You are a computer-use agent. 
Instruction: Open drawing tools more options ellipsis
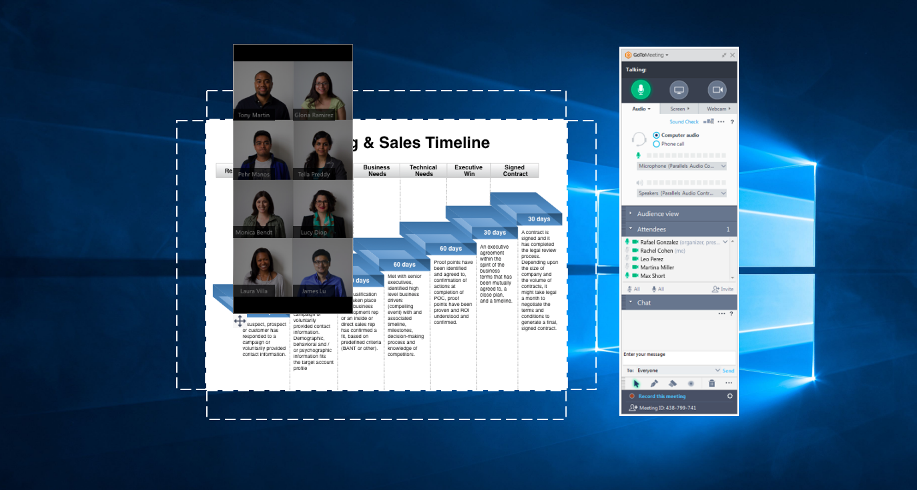pyautogui.click(x=729, y=383)
